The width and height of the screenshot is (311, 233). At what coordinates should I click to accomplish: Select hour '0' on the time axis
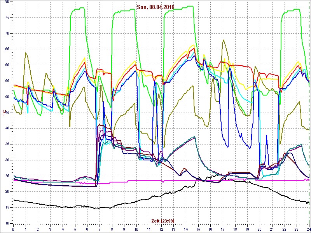click(13, 229)
